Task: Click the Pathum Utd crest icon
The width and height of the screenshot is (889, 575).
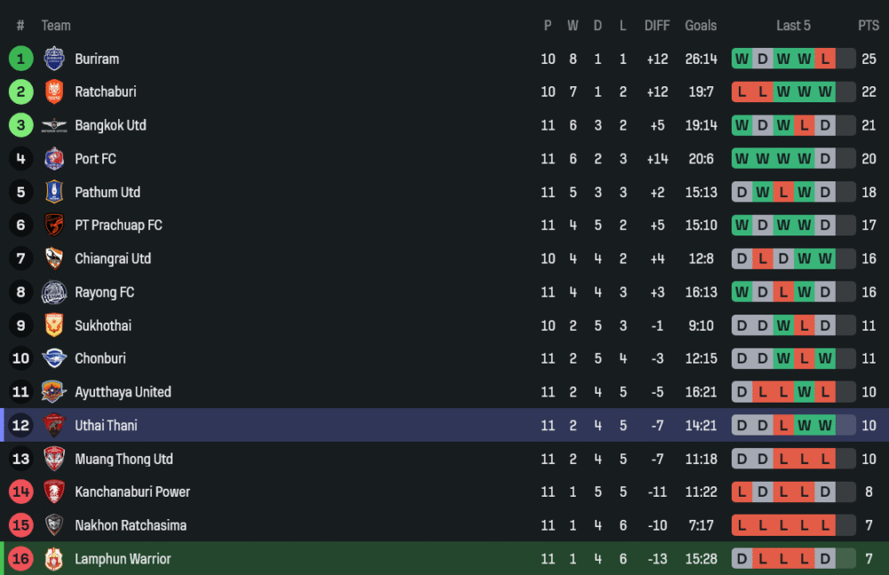Action: pyautogui.click(x=54, y=192)
